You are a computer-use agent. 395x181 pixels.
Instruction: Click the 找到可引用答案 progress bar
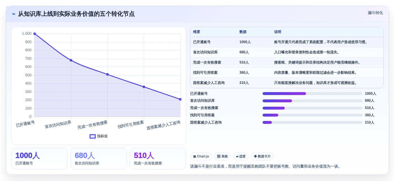(312, 115)
